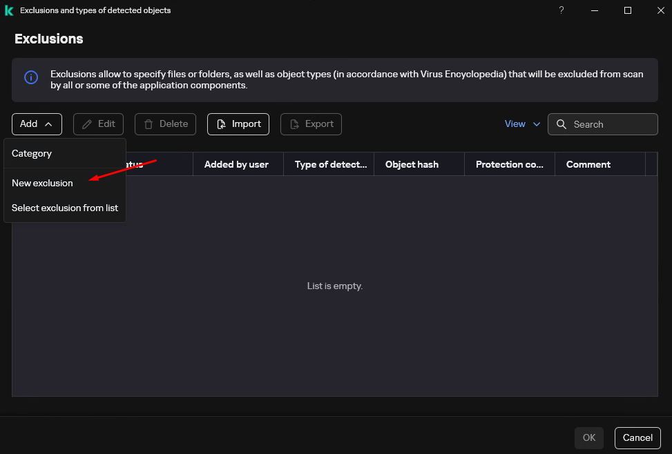The image size is (672, 454).
Task: Click the magnifier icon in Search box
Action: [561, 124]
